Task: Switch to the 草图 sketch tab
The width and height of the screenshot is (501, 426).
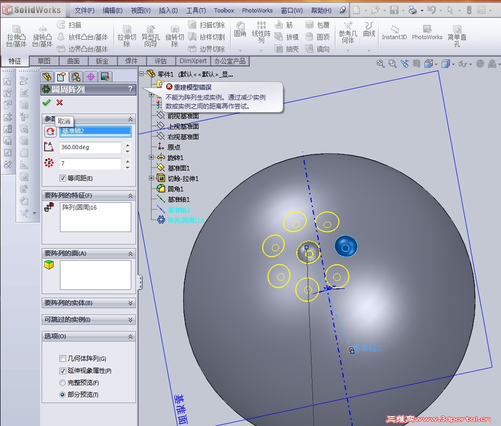Action: pos(44,61)
